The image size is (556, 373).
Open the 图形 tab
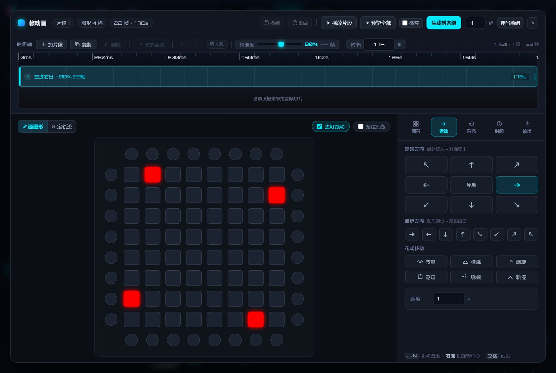(416, 127)
